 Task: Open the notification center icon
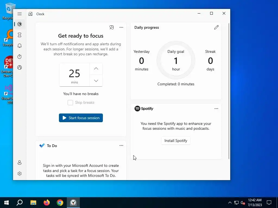(x=269, y=203)
